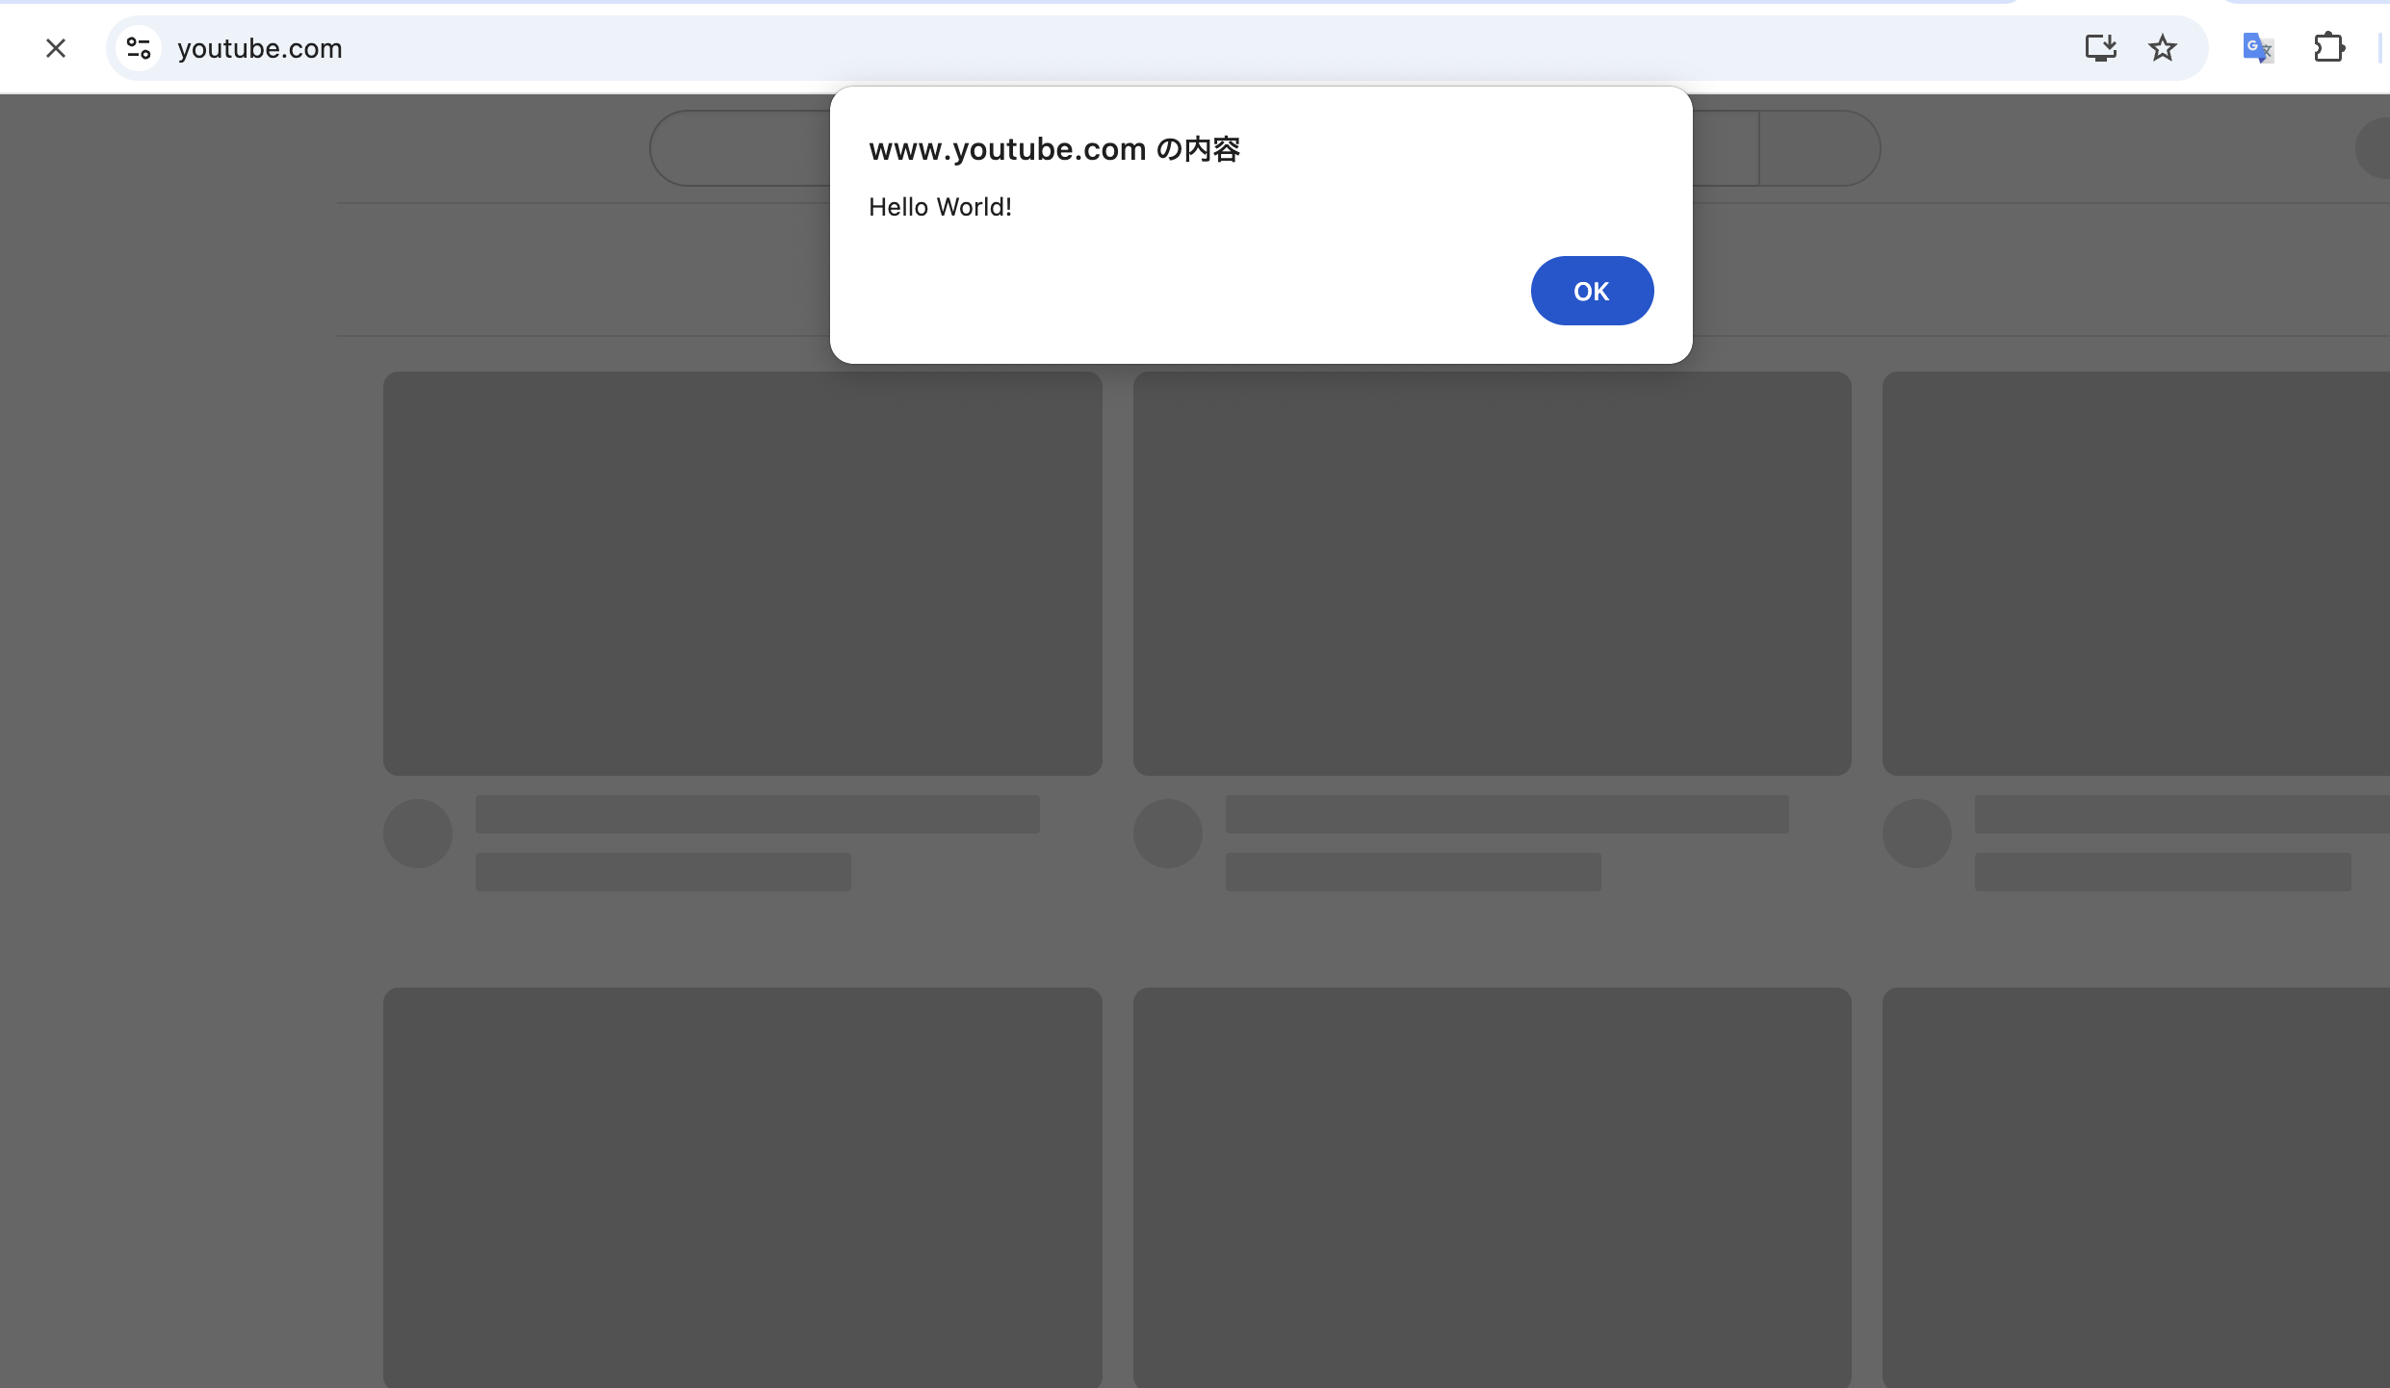Click the placeholder avatar under the second video

click(x=1167, y=834)
